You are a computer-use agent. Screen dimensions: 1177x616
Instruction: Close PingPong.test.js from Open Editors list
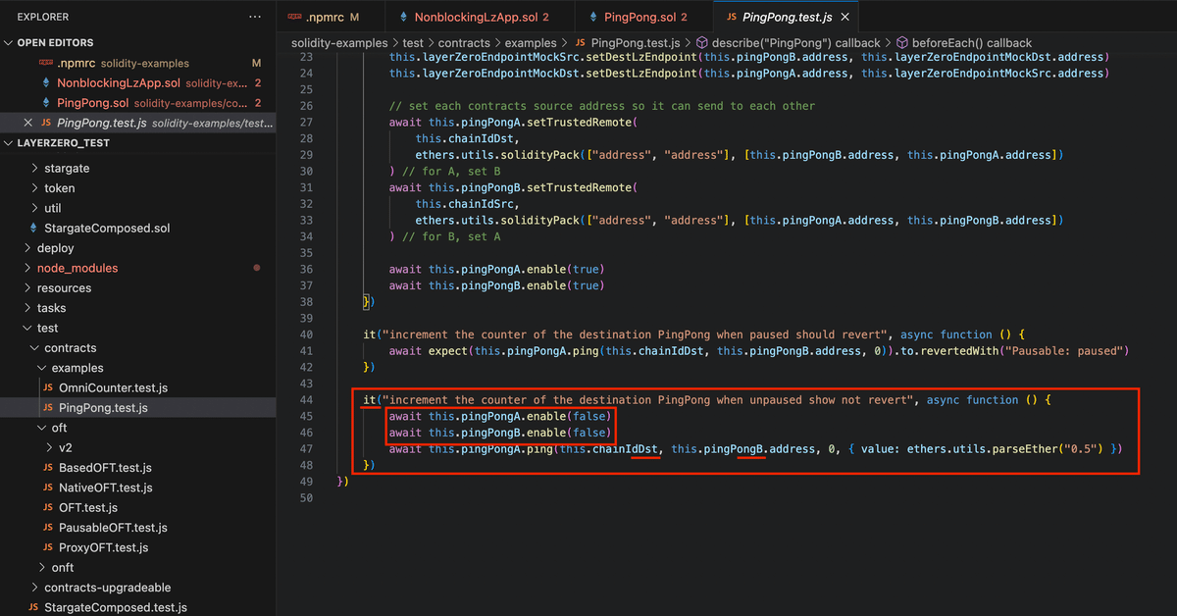coord(27,123)
